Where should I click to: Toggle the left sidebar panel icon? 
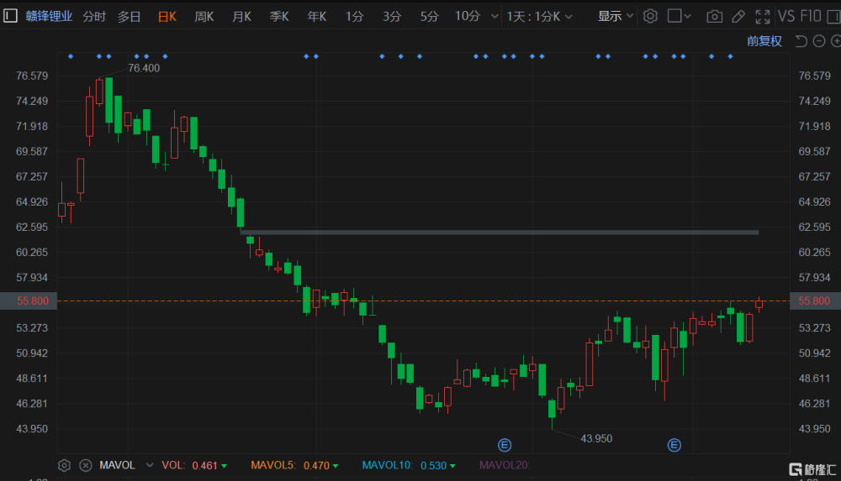pos(10,16)
